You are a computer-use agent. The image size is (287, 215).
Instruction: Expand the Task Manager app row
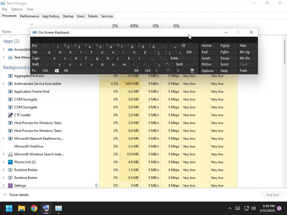tap(3, 57)
